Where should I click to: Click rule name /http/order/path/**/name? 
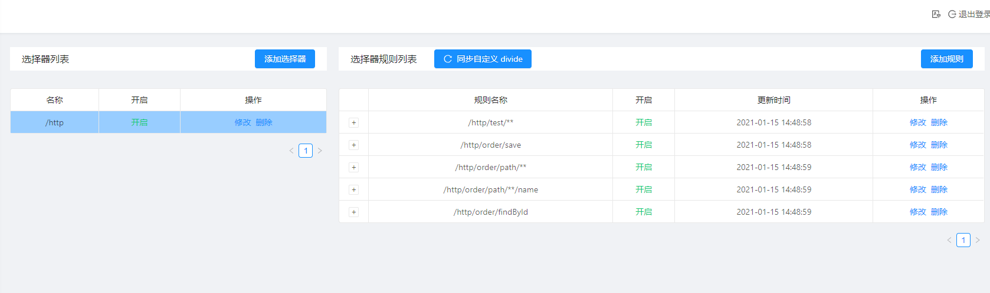click(491, 189)
